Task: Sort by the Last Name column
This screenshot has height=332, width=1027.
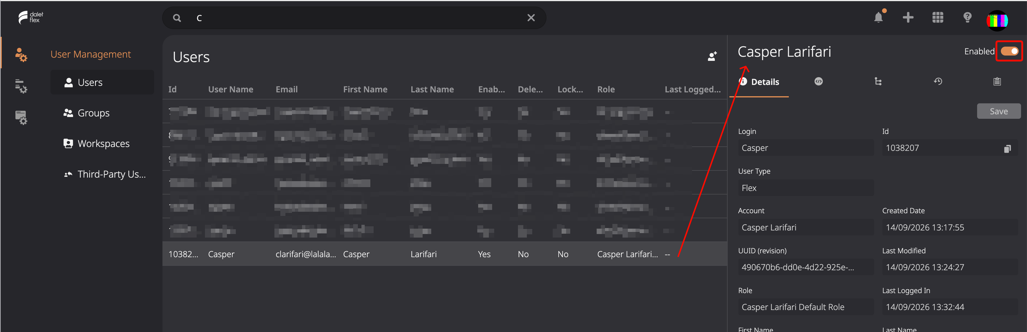Action: point(432,90)
